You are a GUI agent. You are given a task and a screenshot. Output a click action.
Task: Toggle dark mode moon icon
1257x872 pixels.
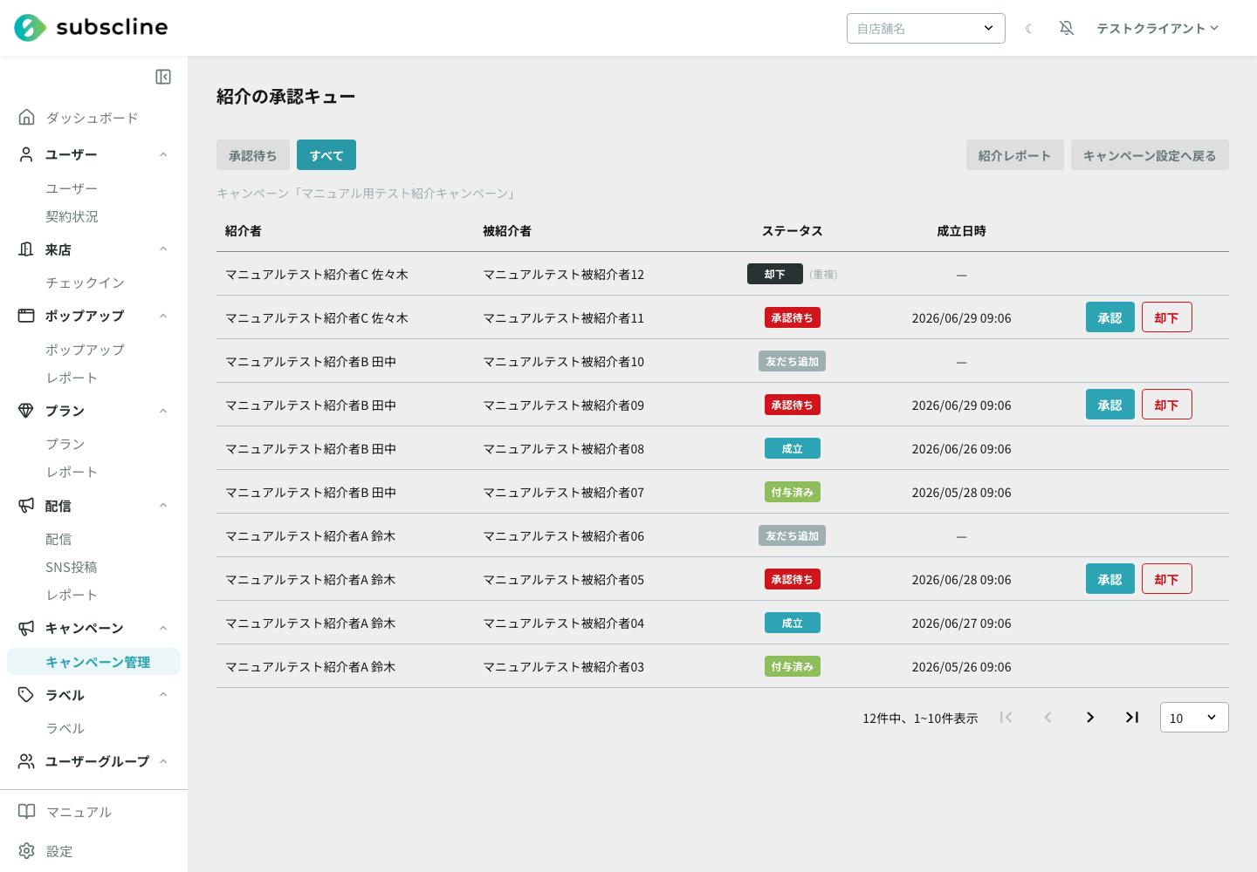pos(1029,29)
